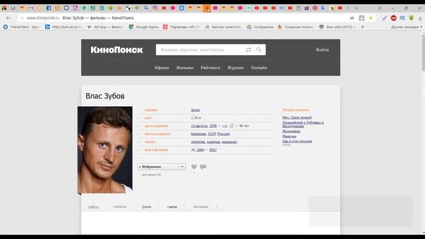Open the IQ extension icon
This screenshot has height=239, width=425.
(x=402, y=18)
